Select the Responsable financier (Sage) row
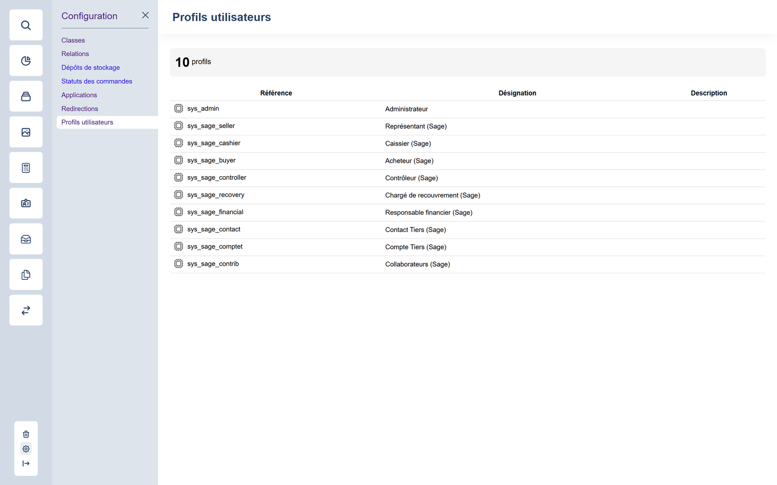777x485 pixels. point(428,213)
